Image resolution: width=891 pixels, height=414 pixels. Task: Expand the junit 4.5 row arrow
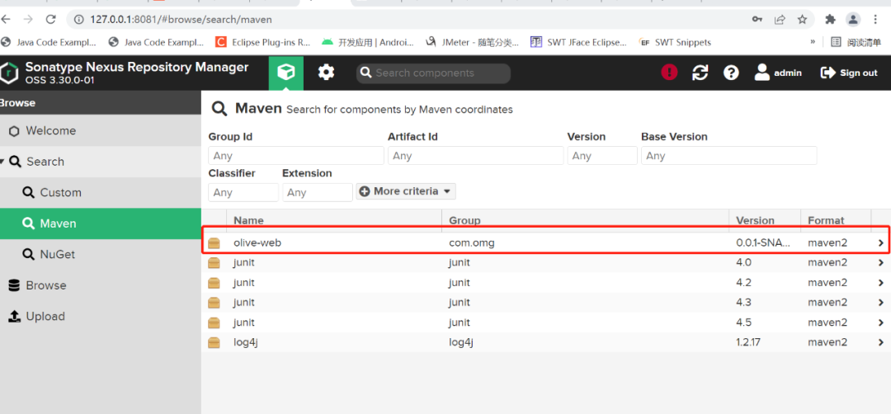(x=881, y=322)
